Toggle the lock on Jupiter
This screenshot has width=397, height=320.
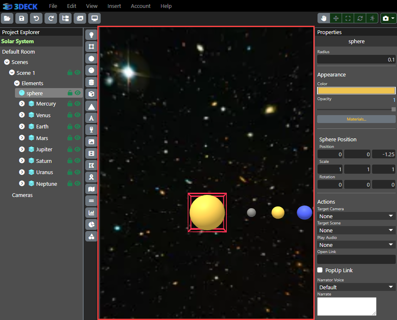pos(70,149)
